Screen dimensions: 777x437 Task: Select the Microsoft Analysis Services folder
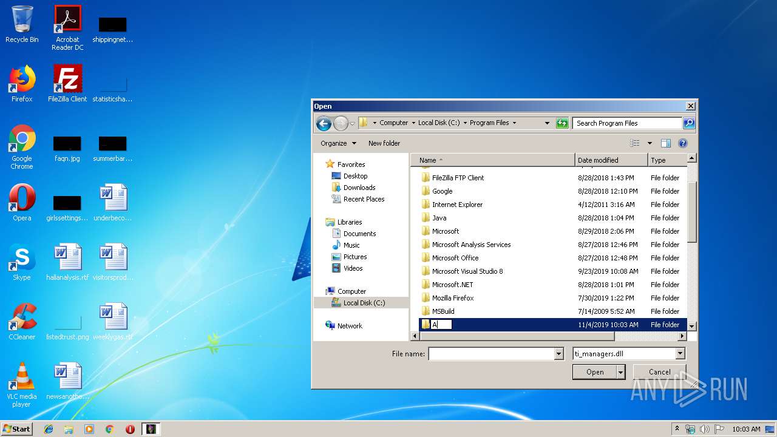[x=471, y=245]
